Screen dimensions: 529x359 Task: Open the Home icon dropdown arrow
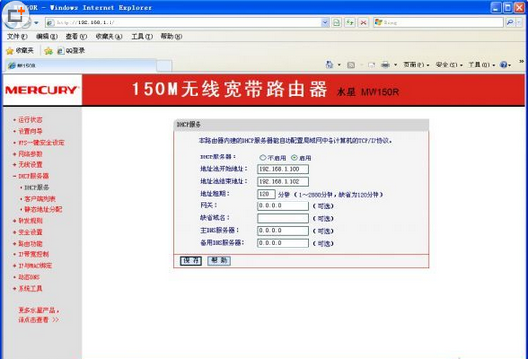coord(339,65)
